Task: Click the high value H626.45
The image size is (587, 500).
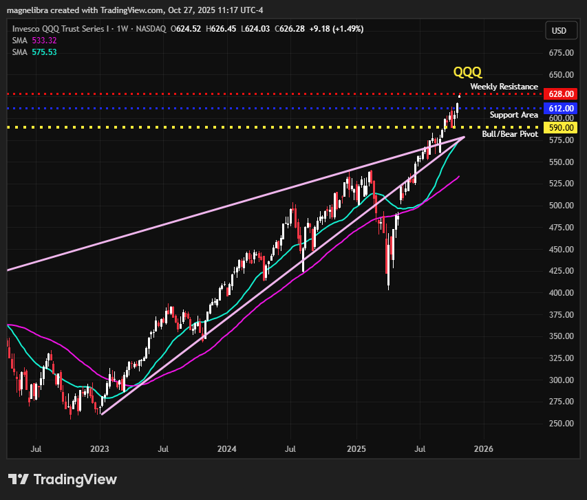Action: [221, 29]
